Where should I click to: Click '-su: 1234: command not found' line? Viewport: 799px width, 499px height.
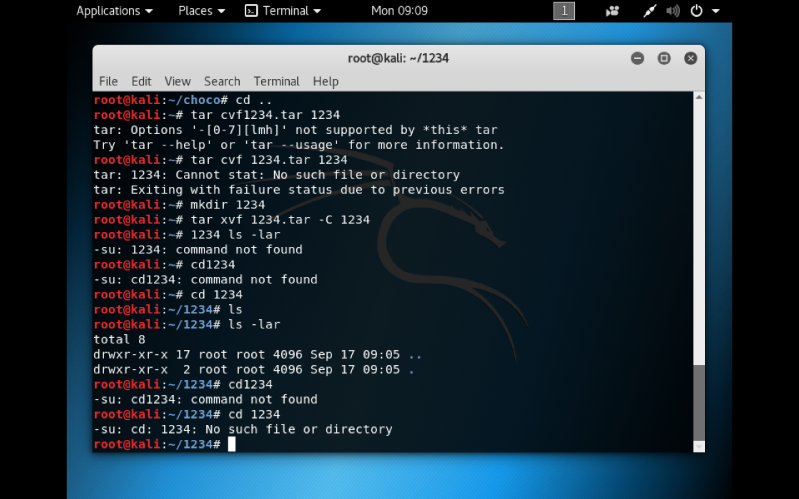(198, 249)
